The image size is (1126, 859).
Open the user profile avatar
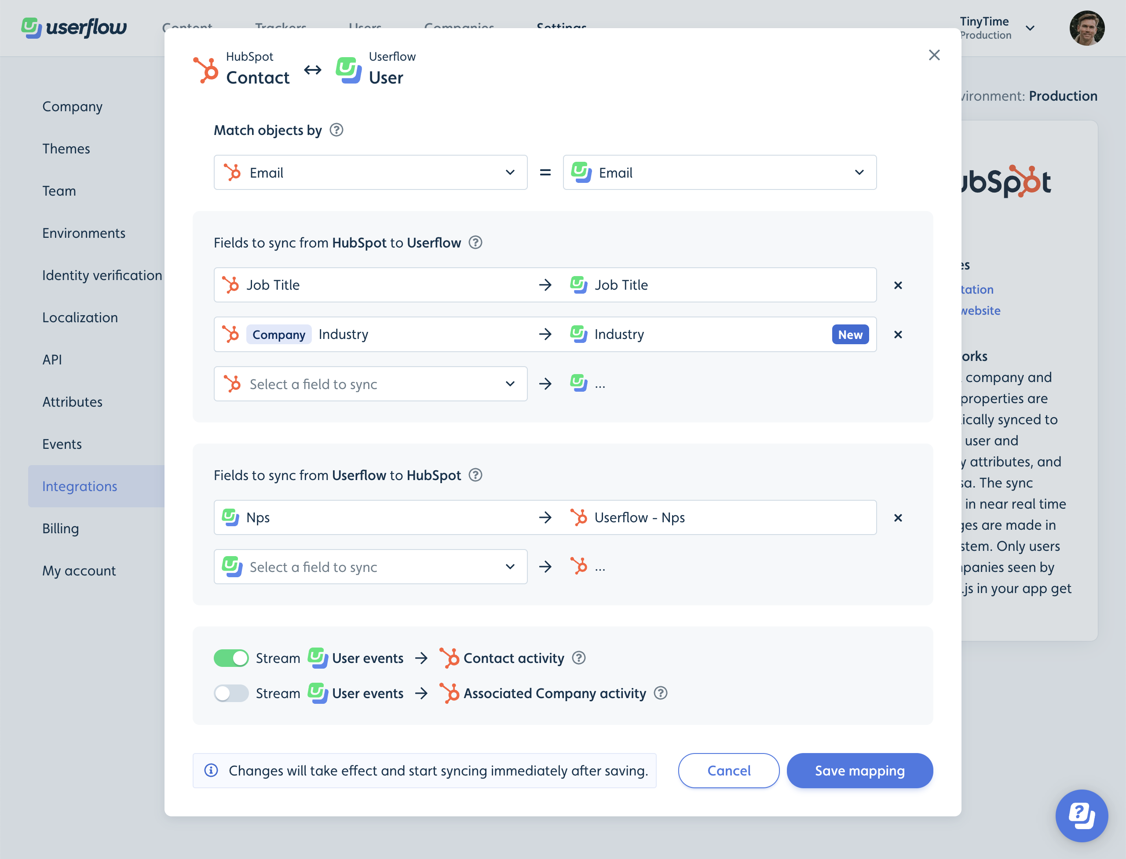[1086, 28]
